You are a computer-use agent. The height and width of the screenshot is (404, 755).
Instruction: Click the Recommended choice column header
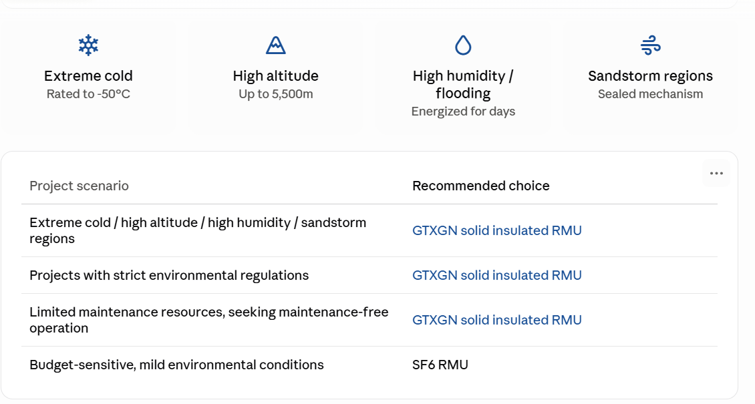click(481, 186)
